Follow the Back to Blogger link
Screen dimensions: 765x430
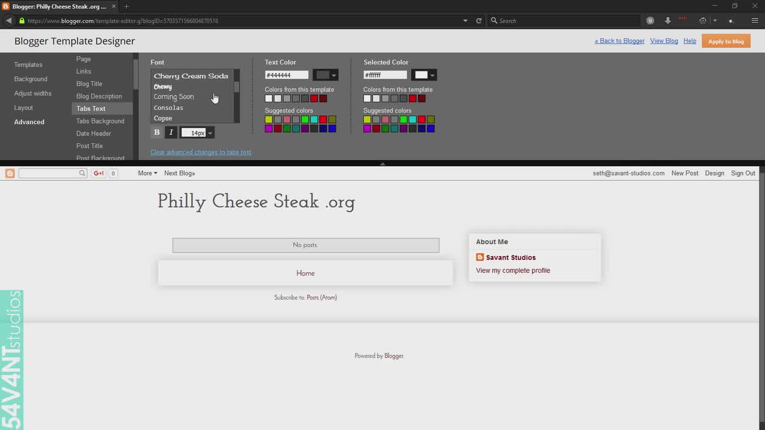(x=620, y=41)
